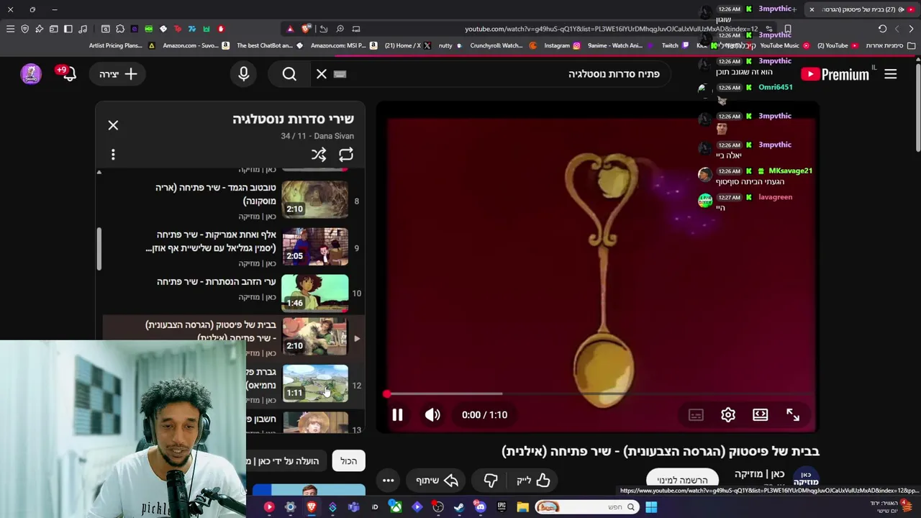Open Epic Games in the taskbar

[x=502, y=507]
